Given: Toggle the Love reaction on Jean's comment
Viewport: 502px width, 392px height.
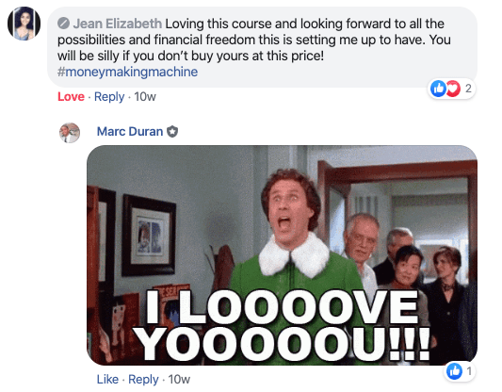Looking at the screenshot, I should coord(71,97).
